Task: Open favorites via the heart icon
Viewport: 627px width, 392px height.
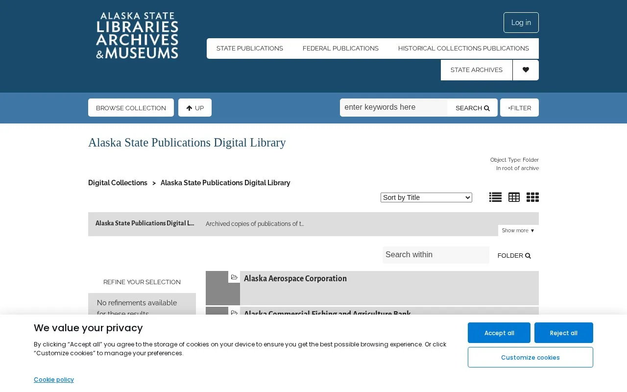Action: coord(526,70)
